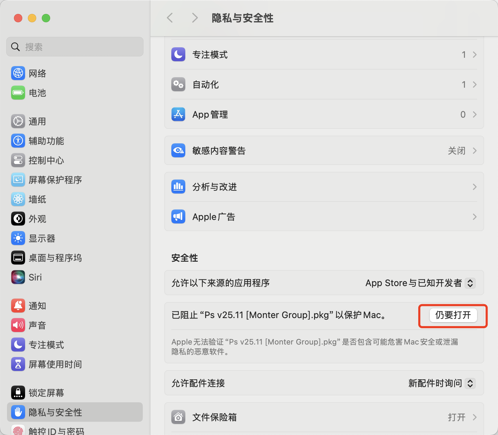The height and width of the screenshot is (435, 498).
Task: Click the General gear icon
Action: tap(18, 121)
